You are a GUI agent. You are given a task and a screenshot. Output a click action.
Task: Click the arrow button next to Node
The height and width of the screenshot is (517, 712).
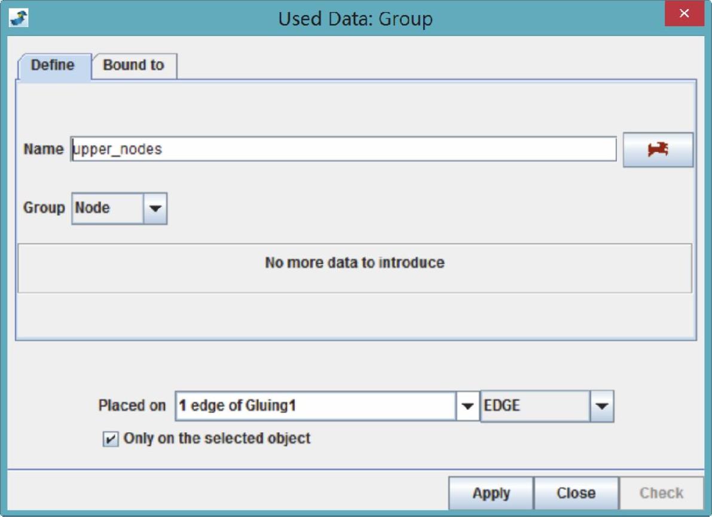tap(155, 209)
